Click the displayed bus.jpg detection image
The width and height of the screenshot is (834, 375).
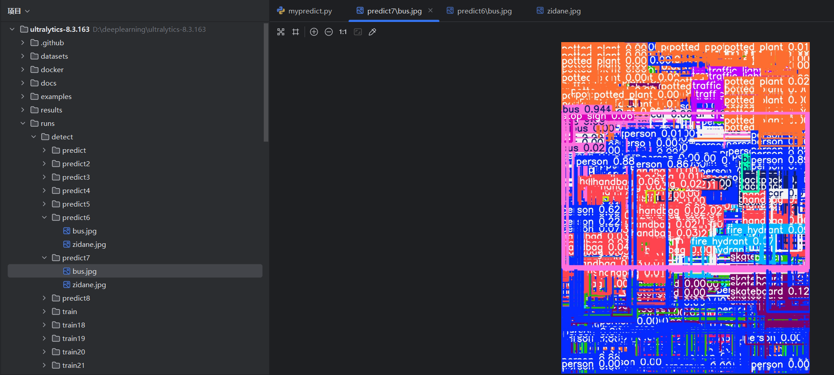pyautogui.click(x=685, y=208)
